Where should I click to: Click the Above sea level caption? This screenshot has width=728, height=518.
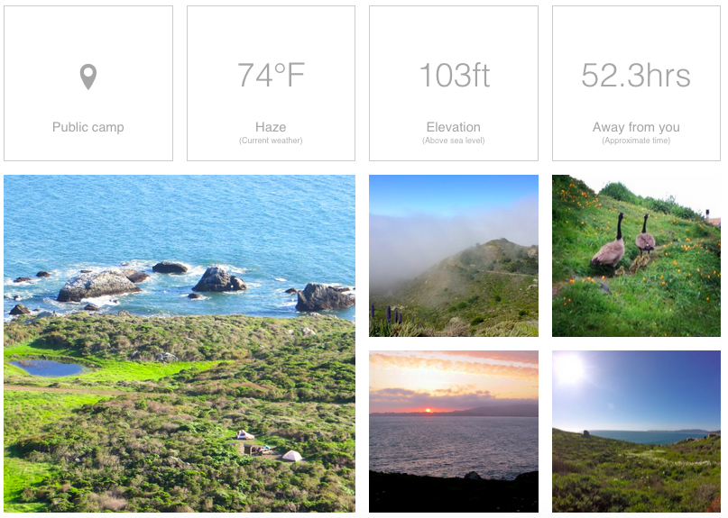pos(454,141)
